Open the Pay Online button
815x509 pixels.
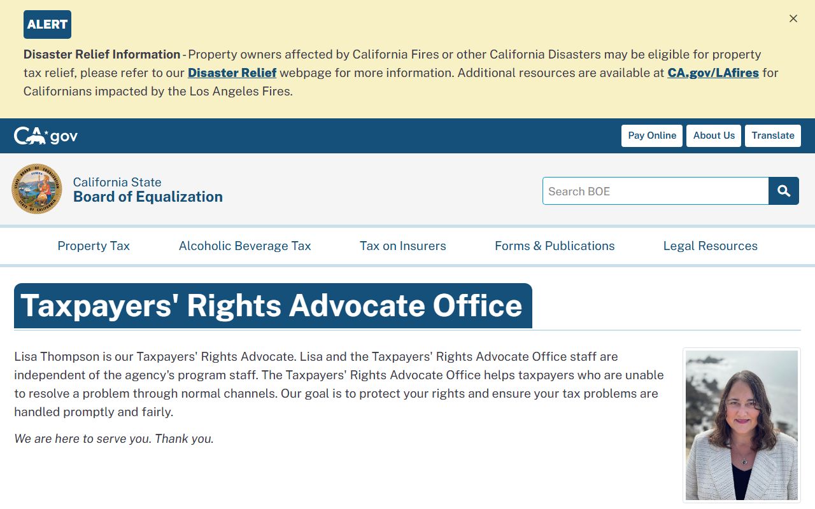point(652,136)
